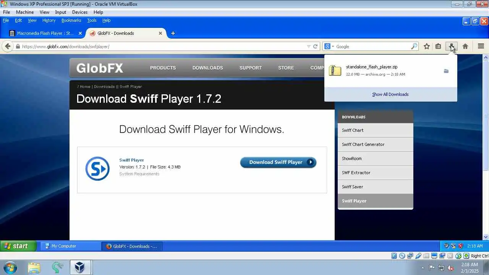Click the zip file icon in downloads

click(x=335, y=71)
